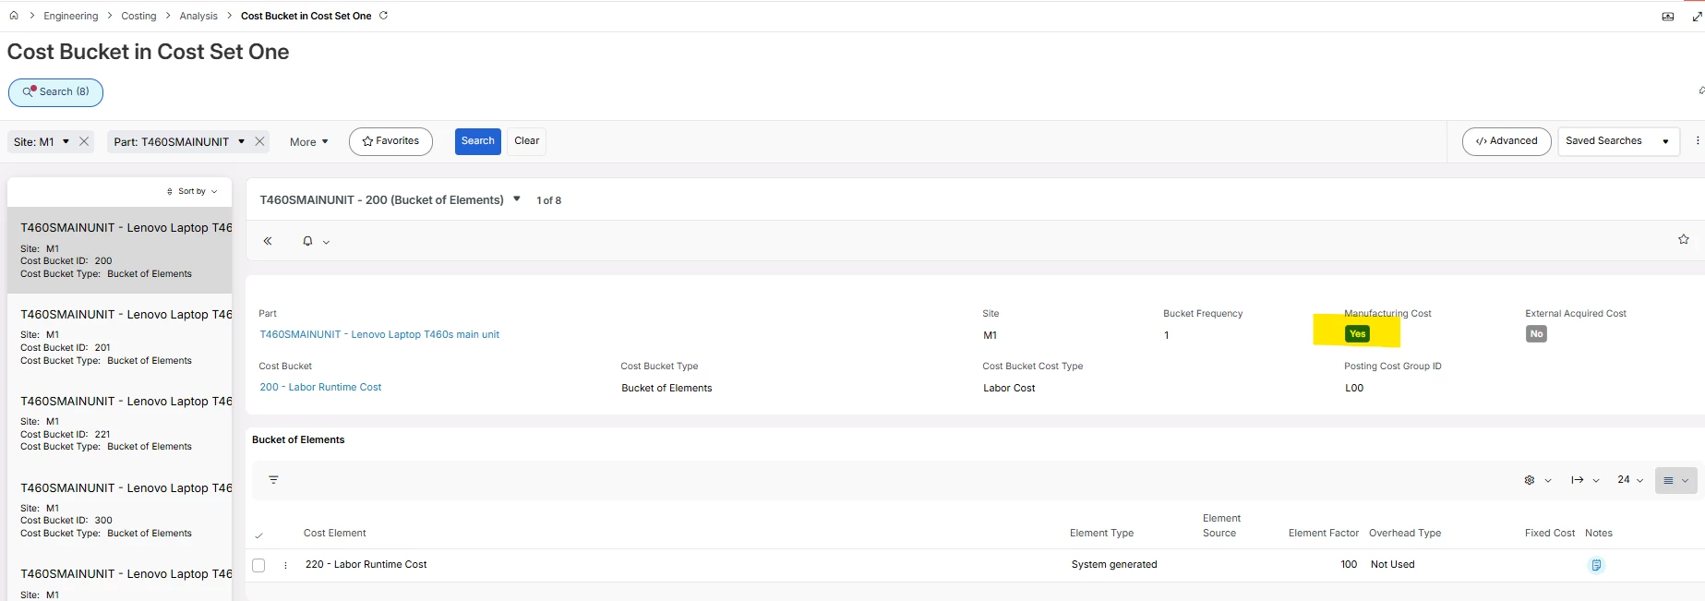Select list record with Cost Bucket ID 221
This screenshot has width=1705, height=601.
coord(120,424)
